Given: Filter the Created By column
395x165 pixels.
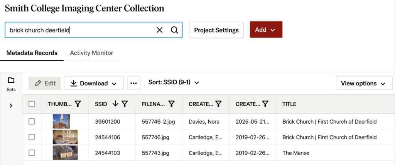Looking at the screenshot, I should tap(218, 104).
